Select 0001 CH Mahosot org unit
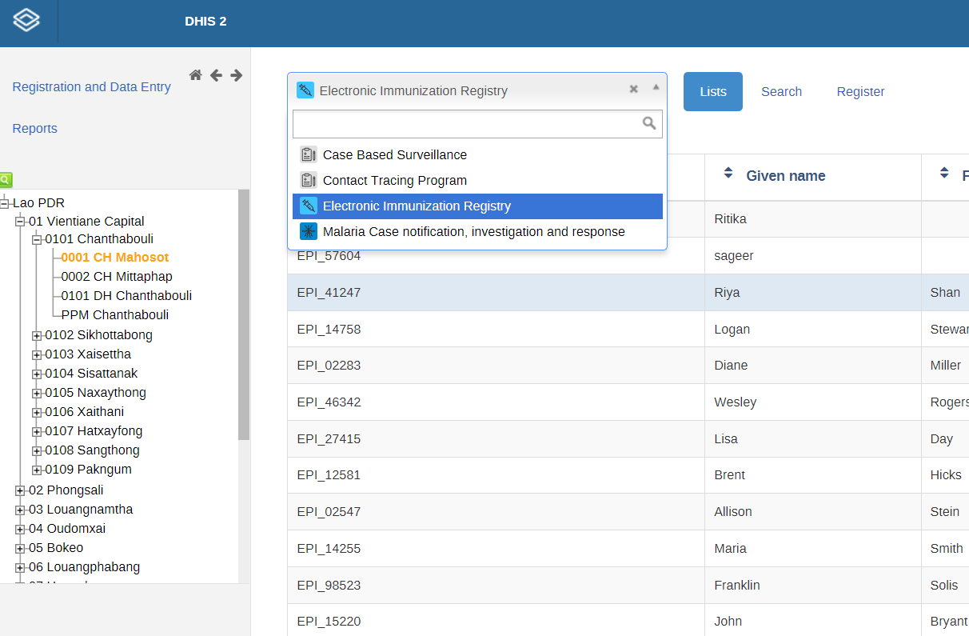This screenshot has width=969, height=636. (115, 258)
